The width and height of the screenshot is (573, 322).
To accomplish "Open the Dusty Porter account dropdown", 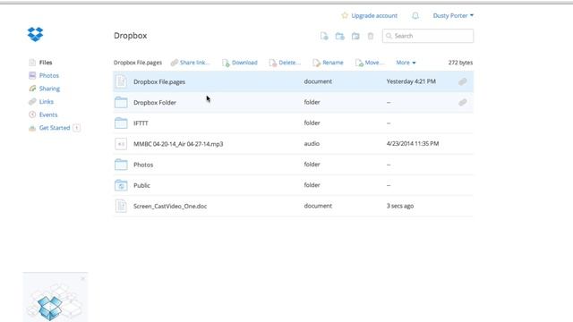I will coord(453,16).
